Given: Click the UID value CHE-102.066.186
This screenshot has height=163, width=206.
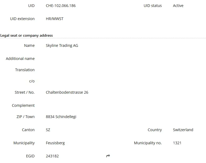Looking at the screenshot, I should pyautogui.click(x=61, y=6).
